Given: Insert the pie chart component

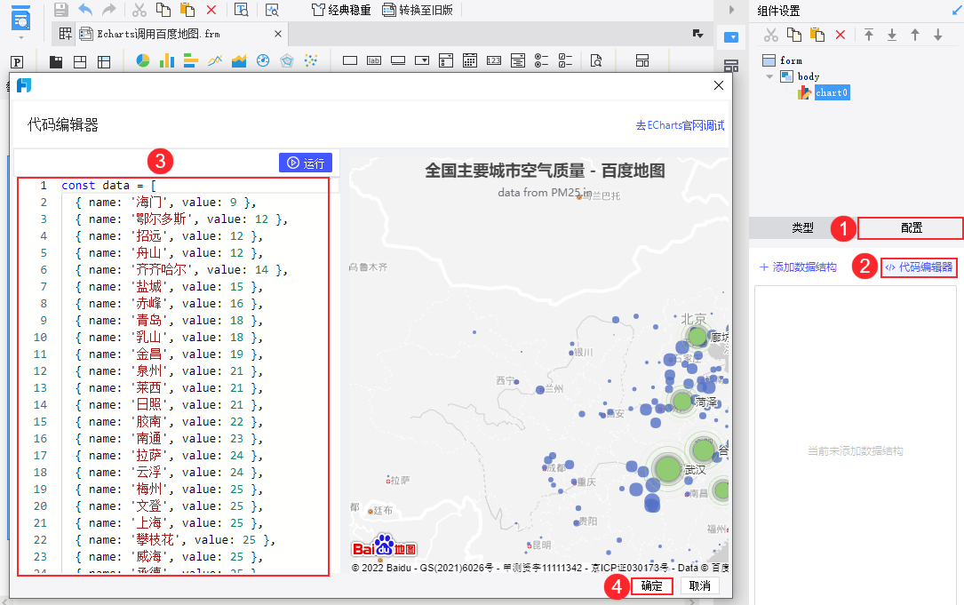Looking at the screenshot, I should click(x=143, y=60).
